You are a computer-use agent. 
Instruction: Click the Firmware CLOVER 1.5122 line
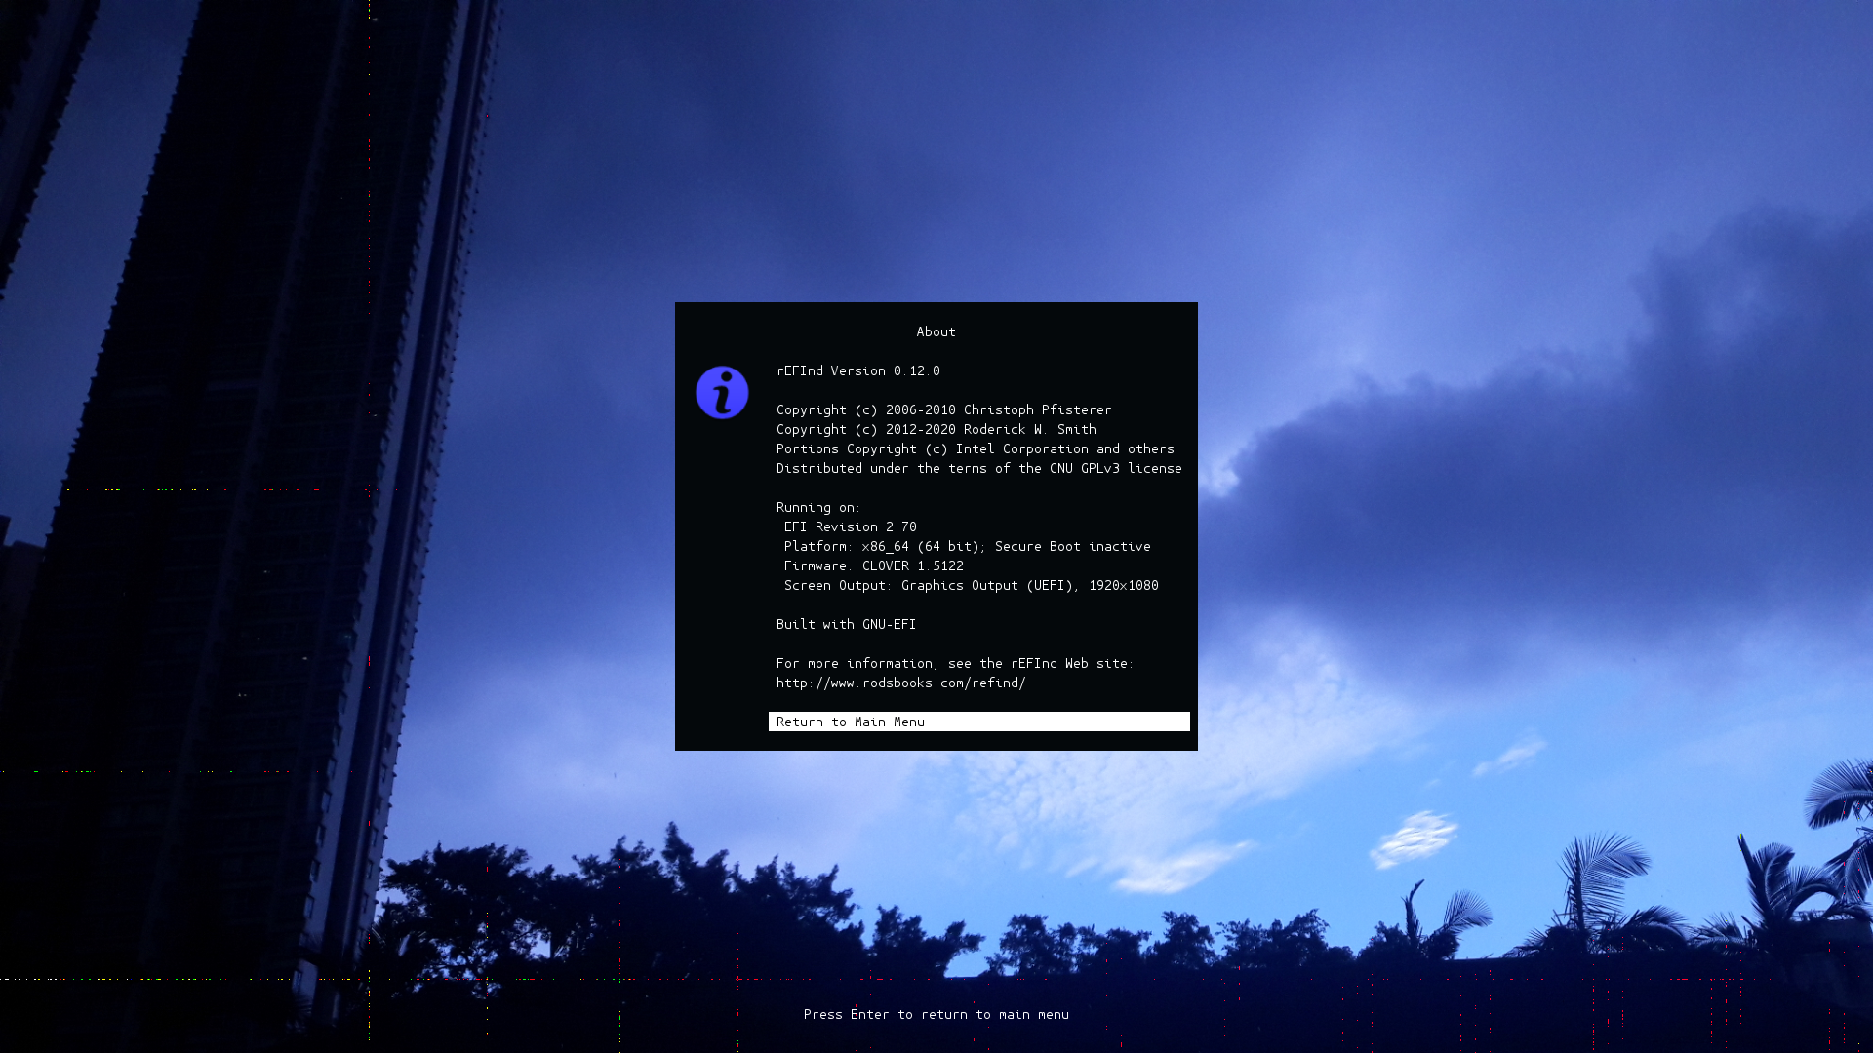tap(874, 565)
